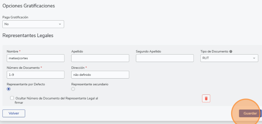Image resolution: width=262 pixels, height=124 pixels.
Task: Click the Tipo de Documento label text
Action: pos(214,52)
